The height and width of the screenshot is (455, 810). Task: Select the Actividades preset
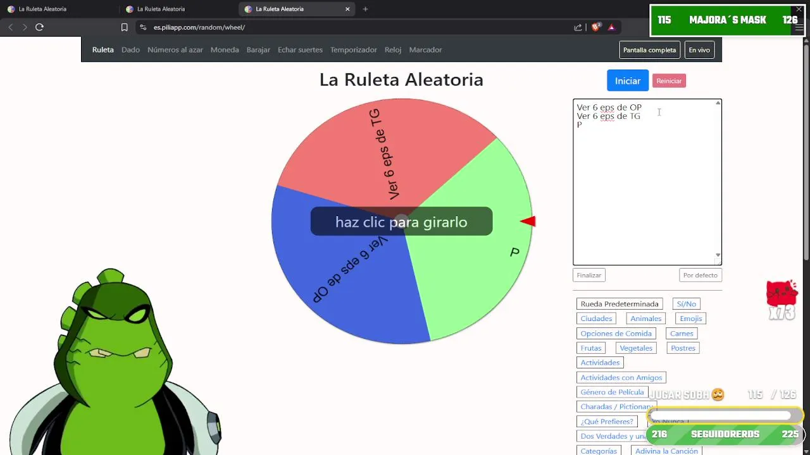600,363
